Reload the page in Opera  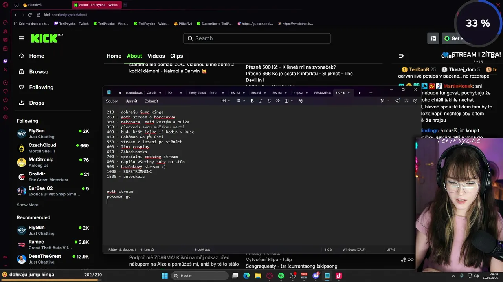click(30, 15)
